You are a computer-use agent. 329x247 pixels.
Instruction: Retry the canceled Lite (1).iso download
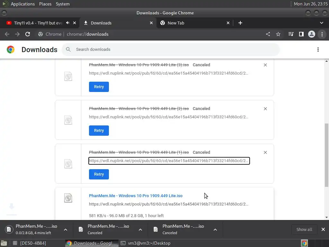99,174
